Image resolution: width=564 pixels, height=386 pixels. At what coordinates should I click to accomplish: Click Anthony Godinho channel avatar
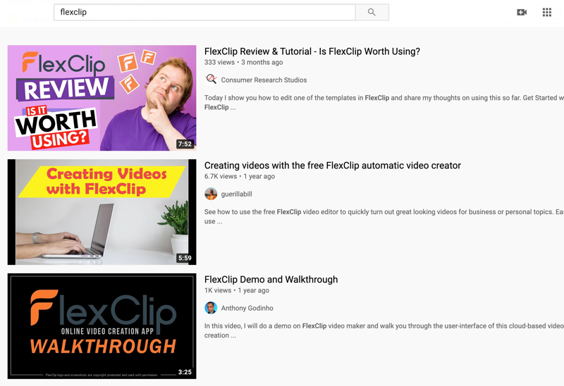click(x=211, y=308)
